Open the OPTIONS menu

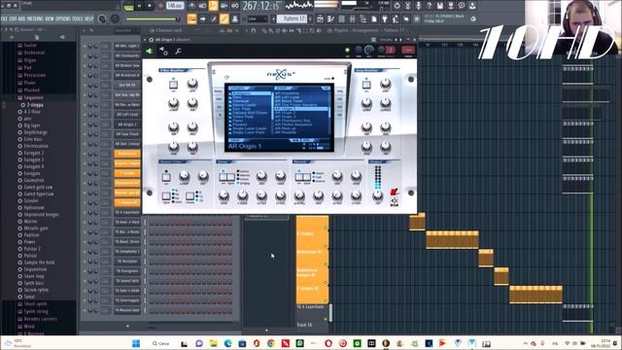[x=63, y=18]
